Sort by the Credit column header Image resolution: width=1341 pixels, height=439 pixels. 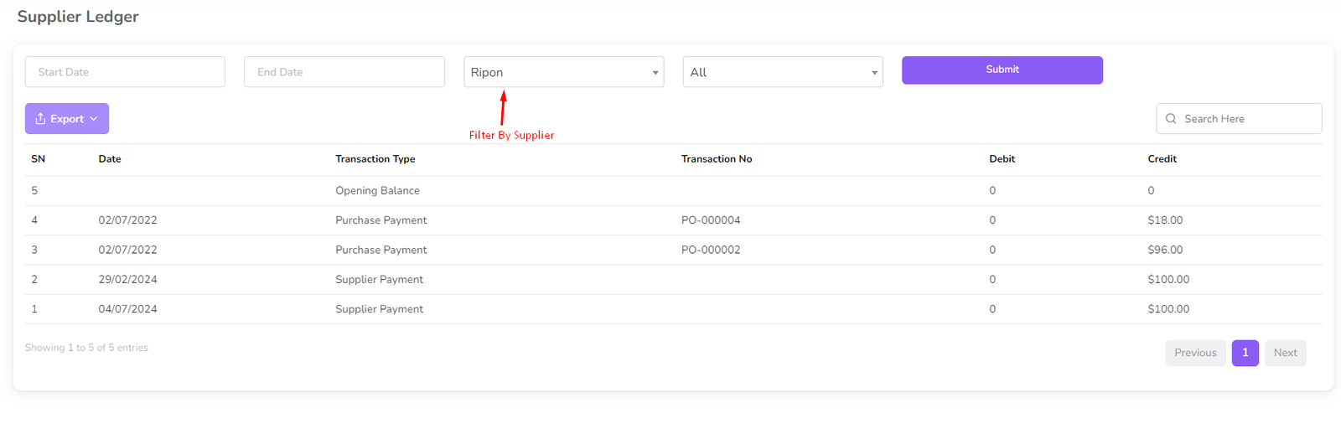[x=1162, y=159]
